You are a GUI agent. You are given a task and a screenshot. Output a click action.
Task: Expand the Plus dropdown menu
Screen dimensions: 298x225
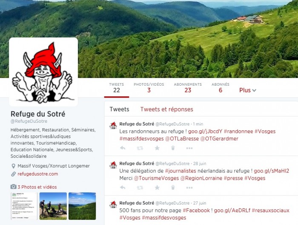pyautogui.click(x=248, y=90)
